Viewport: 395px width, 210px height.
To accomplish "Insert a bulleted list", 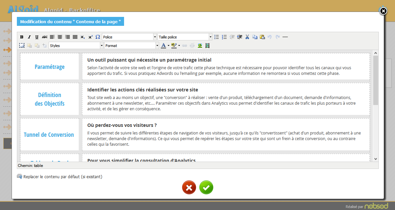I will pyautogui.click(x=216, y=37).
